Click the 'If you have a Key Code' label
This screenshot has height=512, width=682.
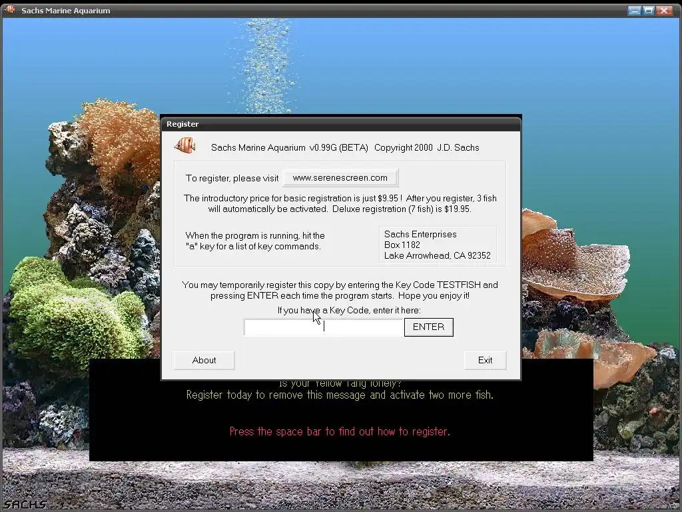click(x=349, y=310)
